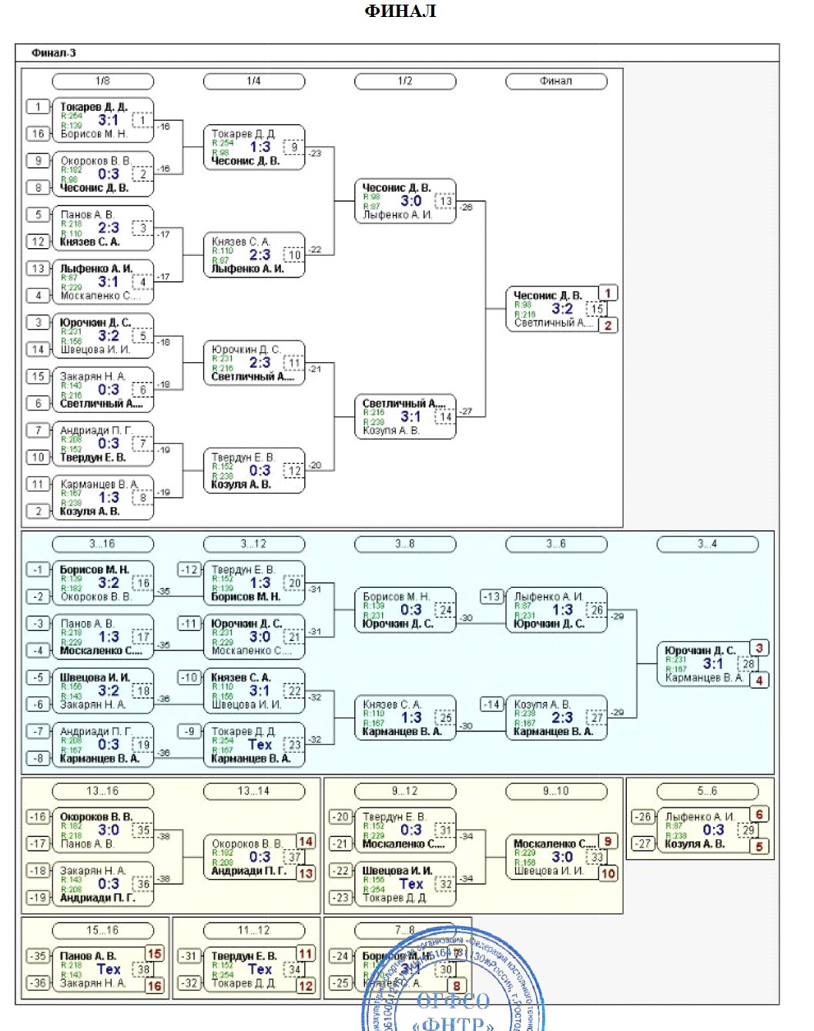The height and width of the screenshot is (1031, 814).
Task: Select the "11..12" stage header
Action: [254, 931]
